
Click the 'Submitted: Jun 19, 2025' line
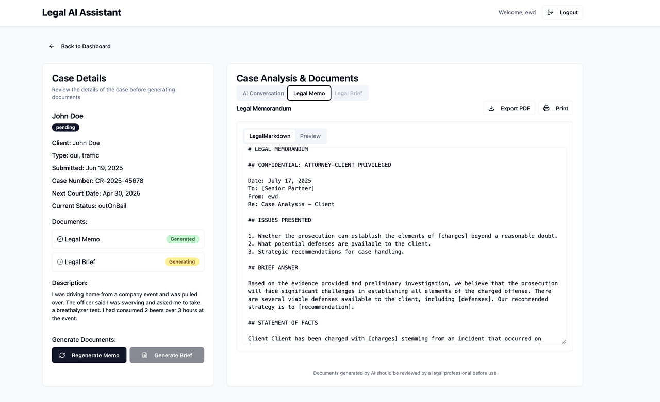click(x=88, y=168)
